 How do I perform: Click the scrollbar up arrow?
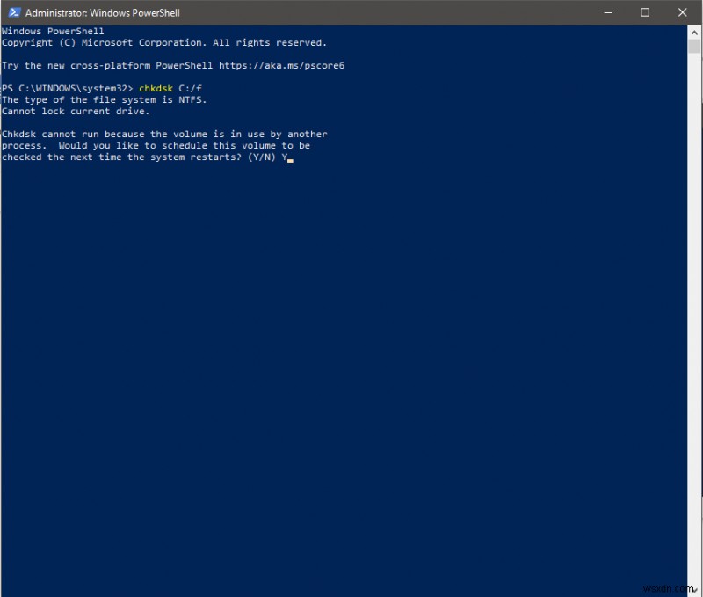694,31
